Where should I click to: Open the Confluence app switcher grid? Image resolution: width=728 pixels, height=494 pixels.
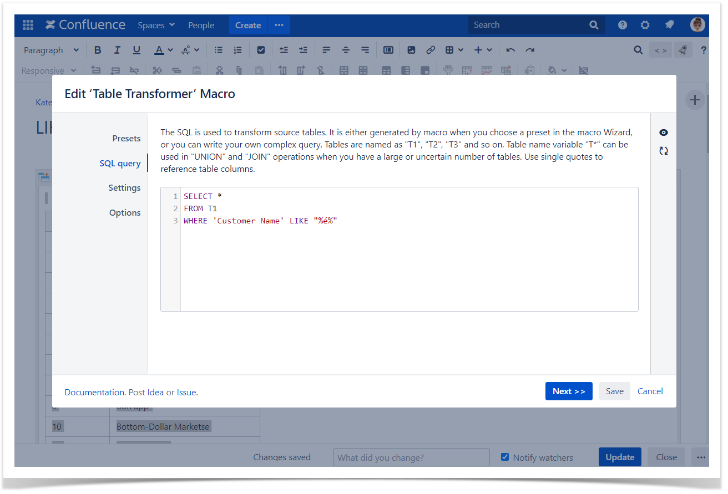(28, 25)
